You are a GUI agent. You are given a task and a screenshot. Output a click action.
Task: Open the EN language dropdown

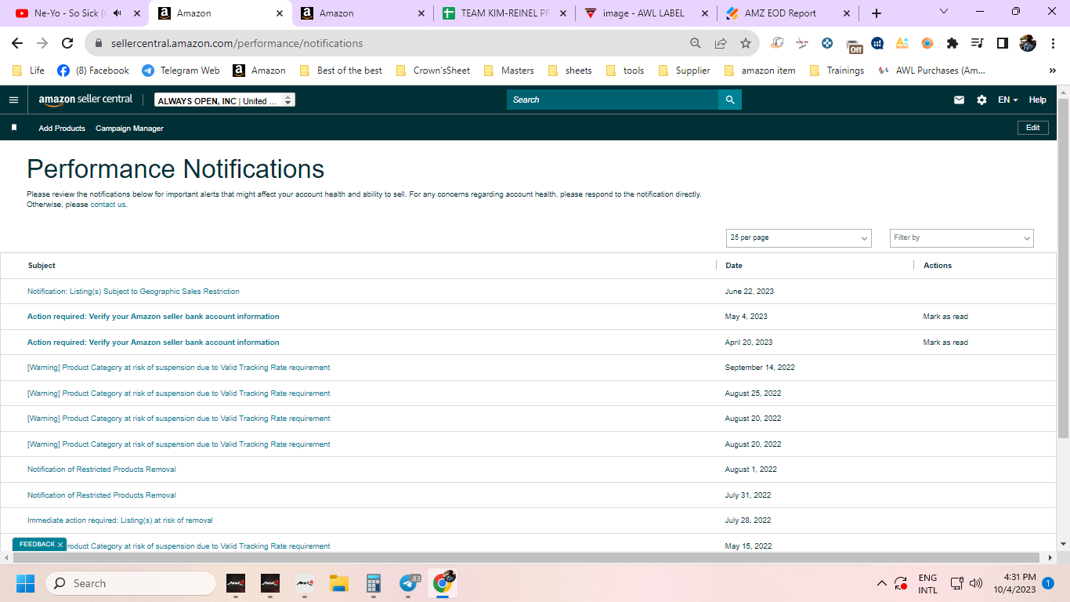pos(1008,100)
